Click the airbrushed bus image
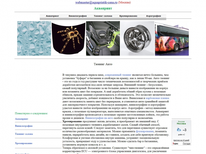Image resolution: width=206 pixels, height=154 pixels. click(x=172, y=38)
